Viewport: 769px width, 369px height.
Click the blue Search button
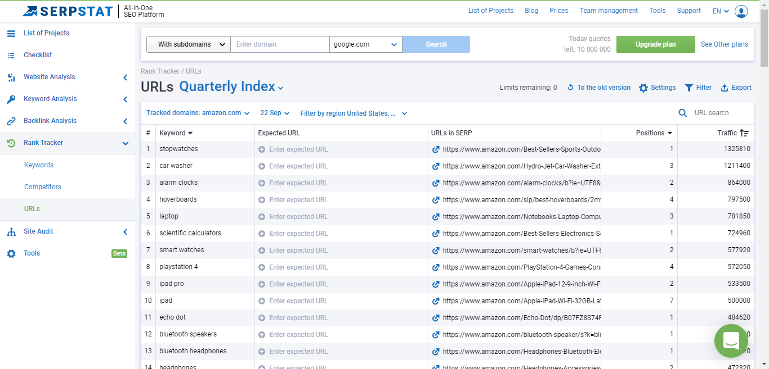point(436,44)
